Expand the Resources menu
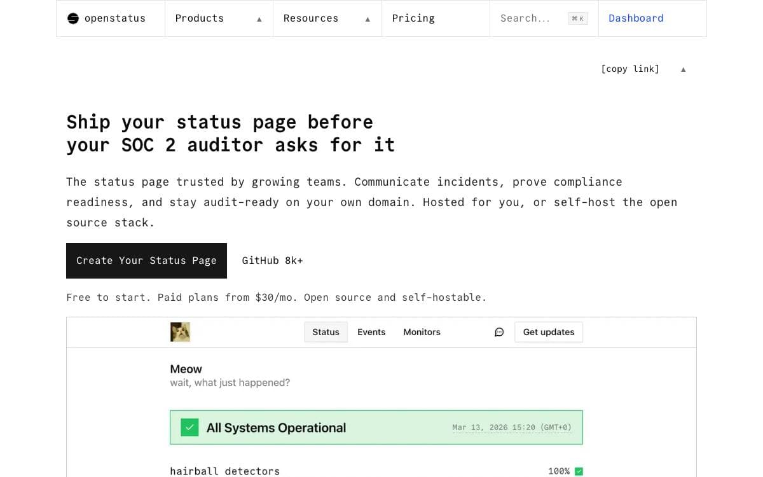The height and width of the screenshot is (477, 763). [327, 18]
